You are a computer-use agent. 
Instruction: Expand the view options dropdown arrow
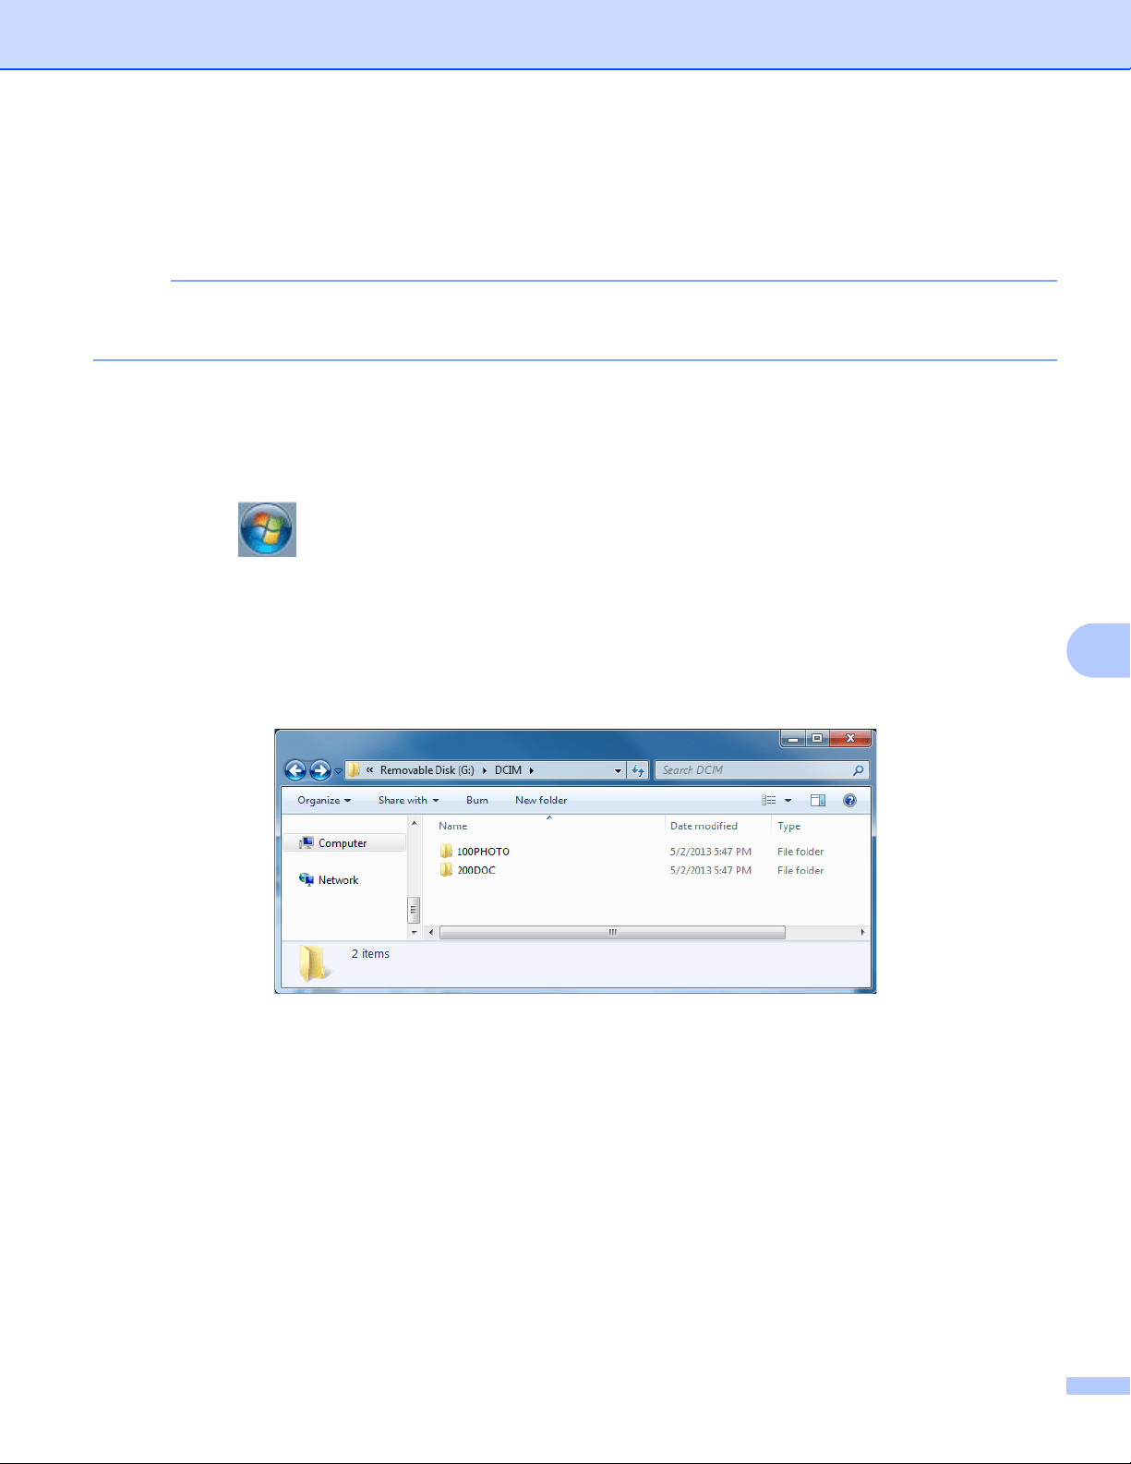click(x=788, y=801)
